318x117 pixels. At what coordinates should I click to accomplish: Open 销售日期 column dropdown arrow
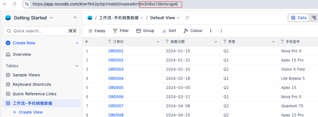216,42
